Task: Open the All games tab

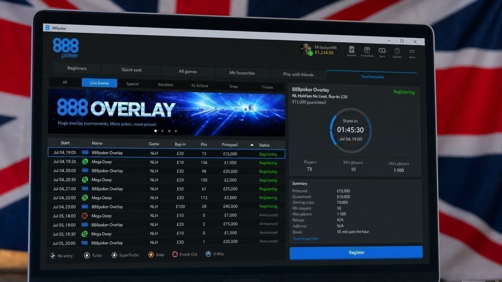Action: [x=188, y=71]
